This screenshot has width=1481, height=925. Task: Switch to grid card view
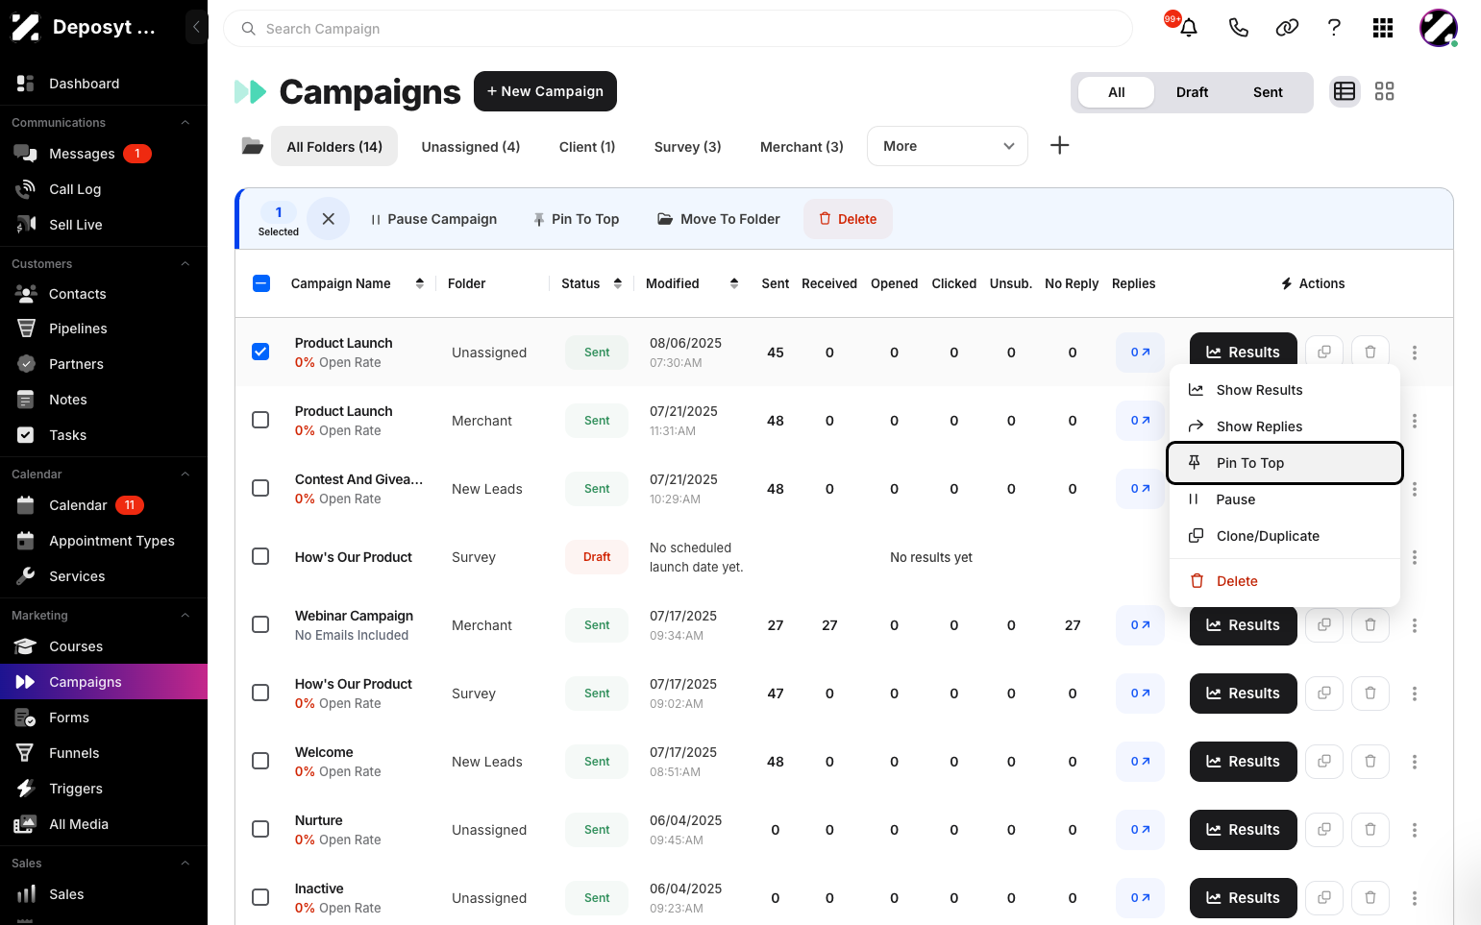pyautogui.click(x=1384, y=91)
